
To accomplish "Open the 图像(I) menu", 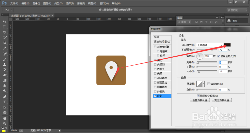I will (x=36, y=3).
